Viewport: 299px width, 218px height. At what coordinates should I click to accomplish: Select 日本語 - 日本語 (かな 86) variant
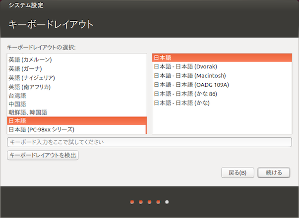(x=185, y=94)
